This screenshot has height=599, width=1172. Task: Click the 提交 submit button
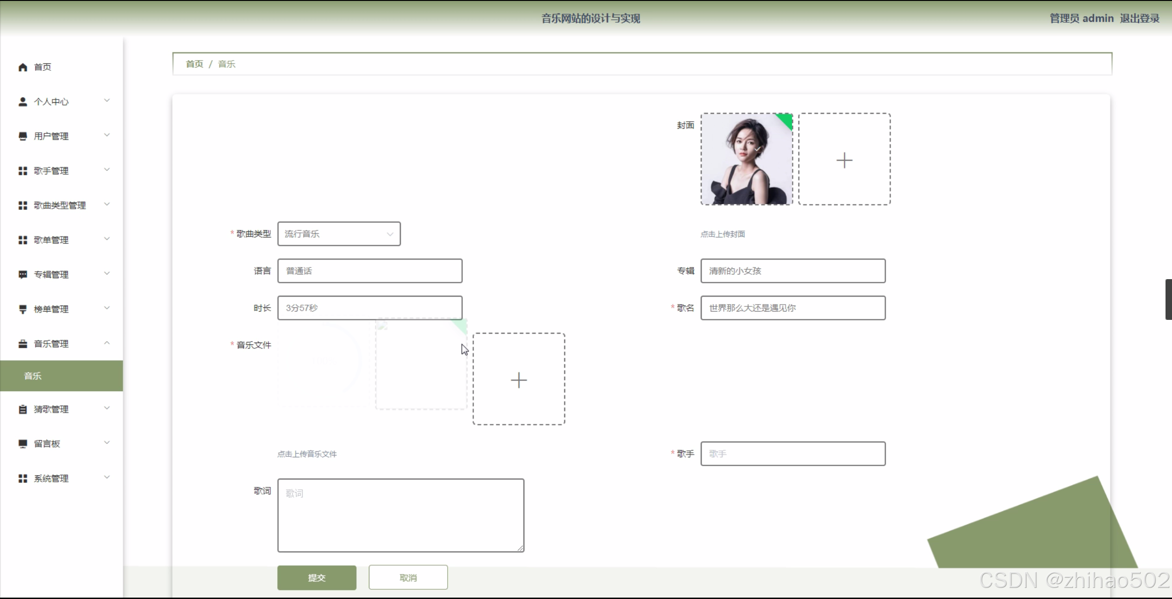[317, 577]
